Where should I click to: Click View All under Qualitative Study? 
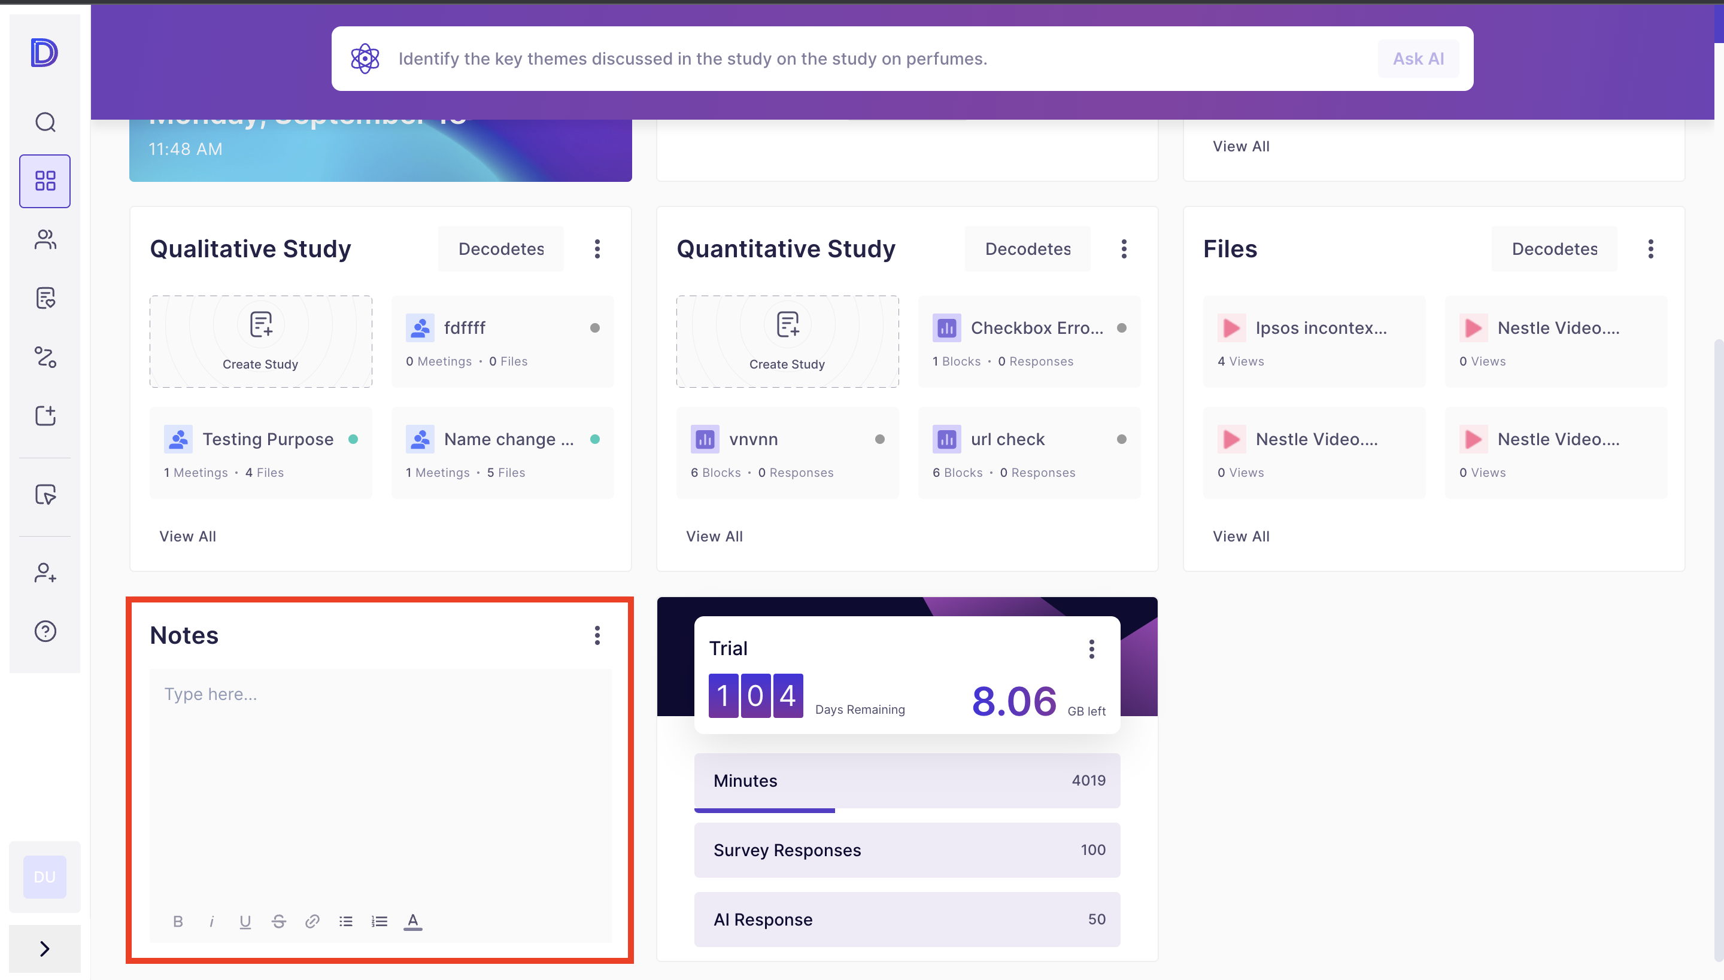pyautogui.click(x=187, y=537)
